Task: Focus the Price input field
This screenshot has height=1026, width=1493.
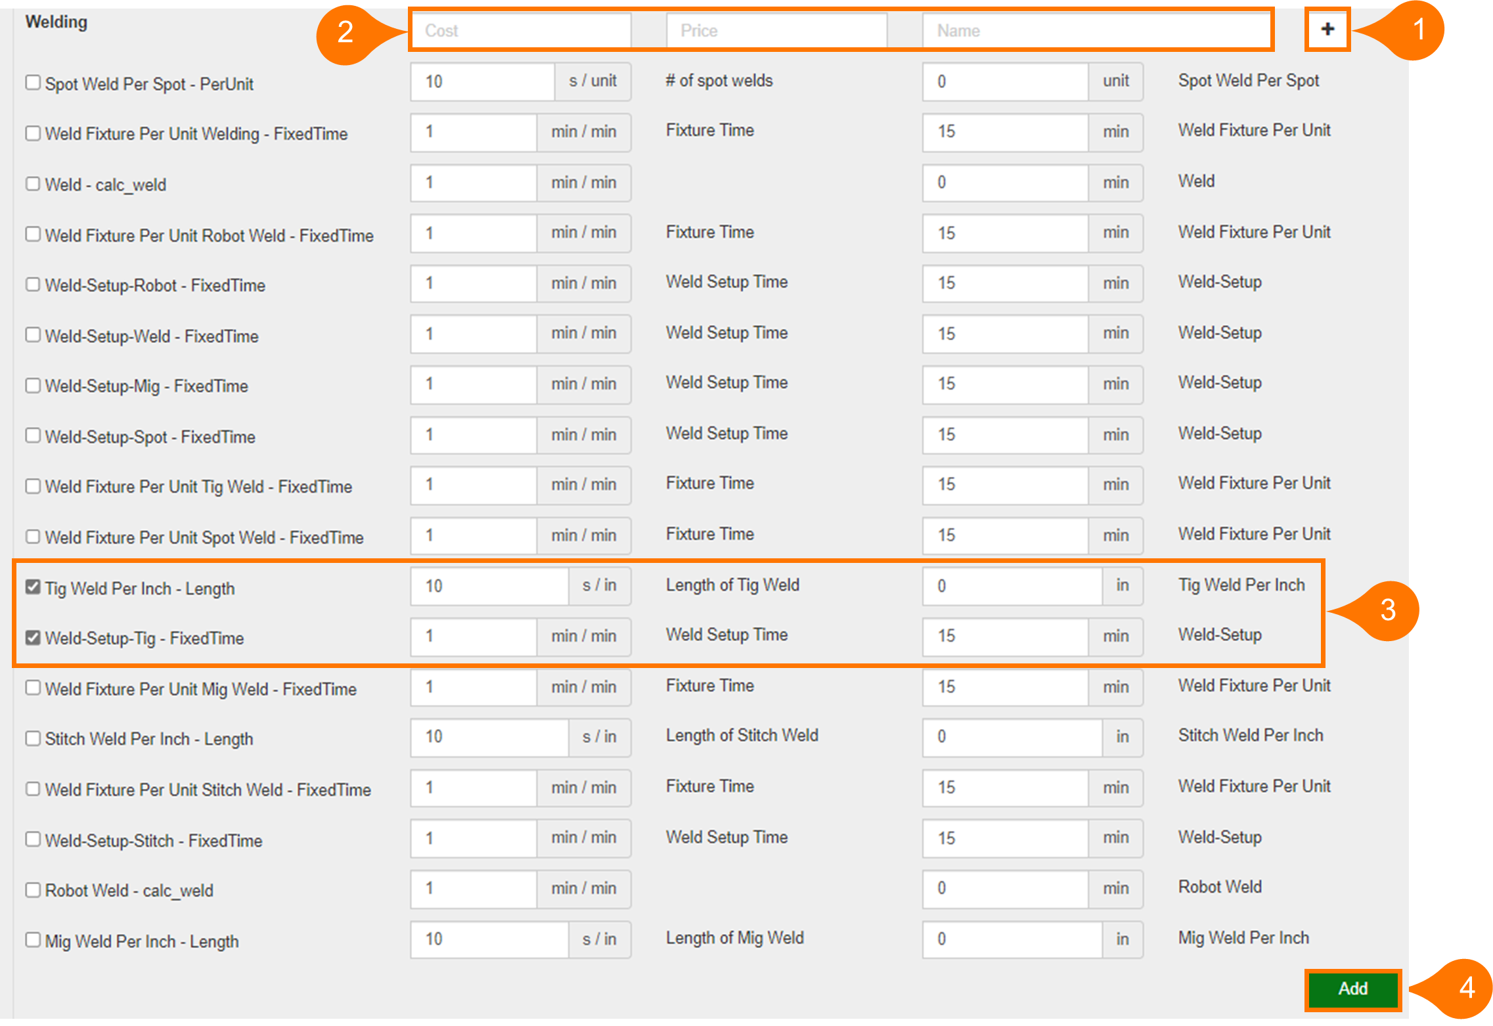Action: 776,31
